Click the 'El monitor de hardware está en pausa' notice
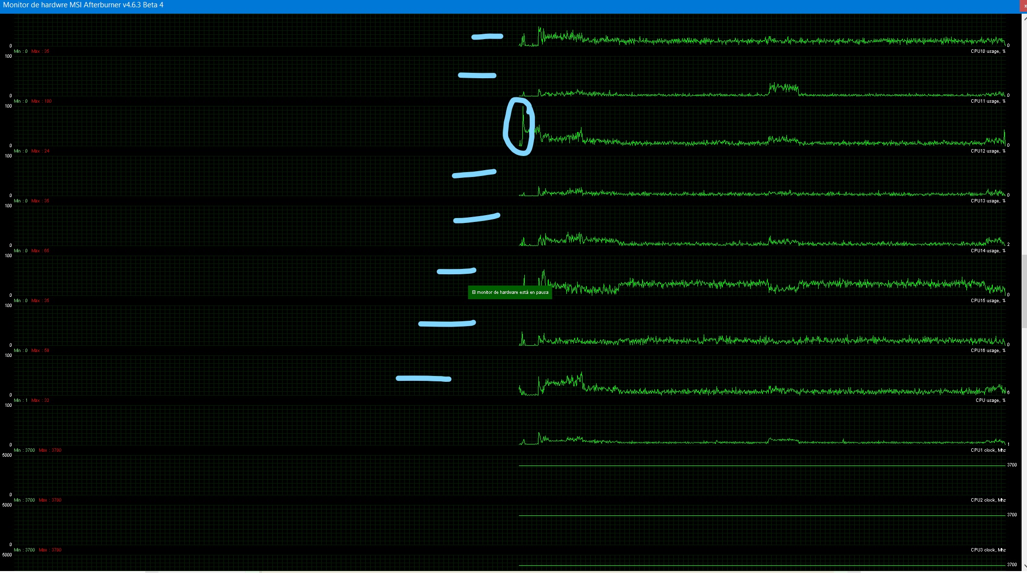 [510, 292]
